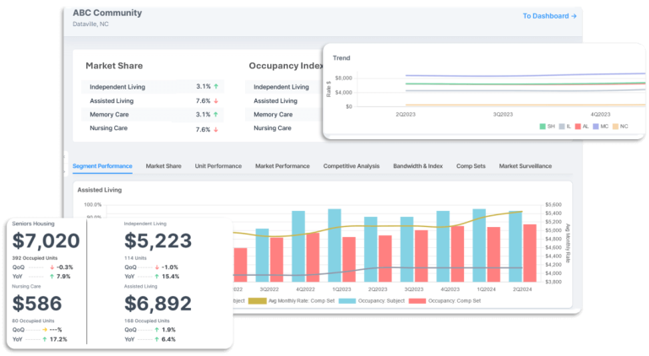
Task: Click the 3Q2022 axis label
Action: pyautogui.click(x=269, y=289)
